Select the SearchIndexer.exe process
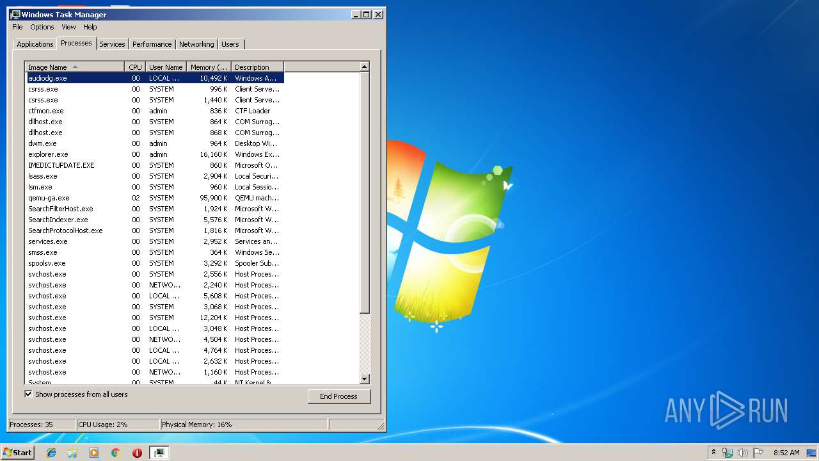The image size is (819, 461). (154, 220)
